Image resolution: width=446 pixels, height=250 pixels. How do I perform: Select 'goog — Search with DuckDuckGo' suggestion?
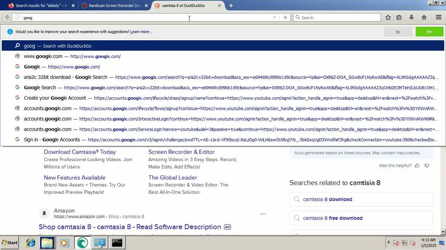tap(223, 46)
